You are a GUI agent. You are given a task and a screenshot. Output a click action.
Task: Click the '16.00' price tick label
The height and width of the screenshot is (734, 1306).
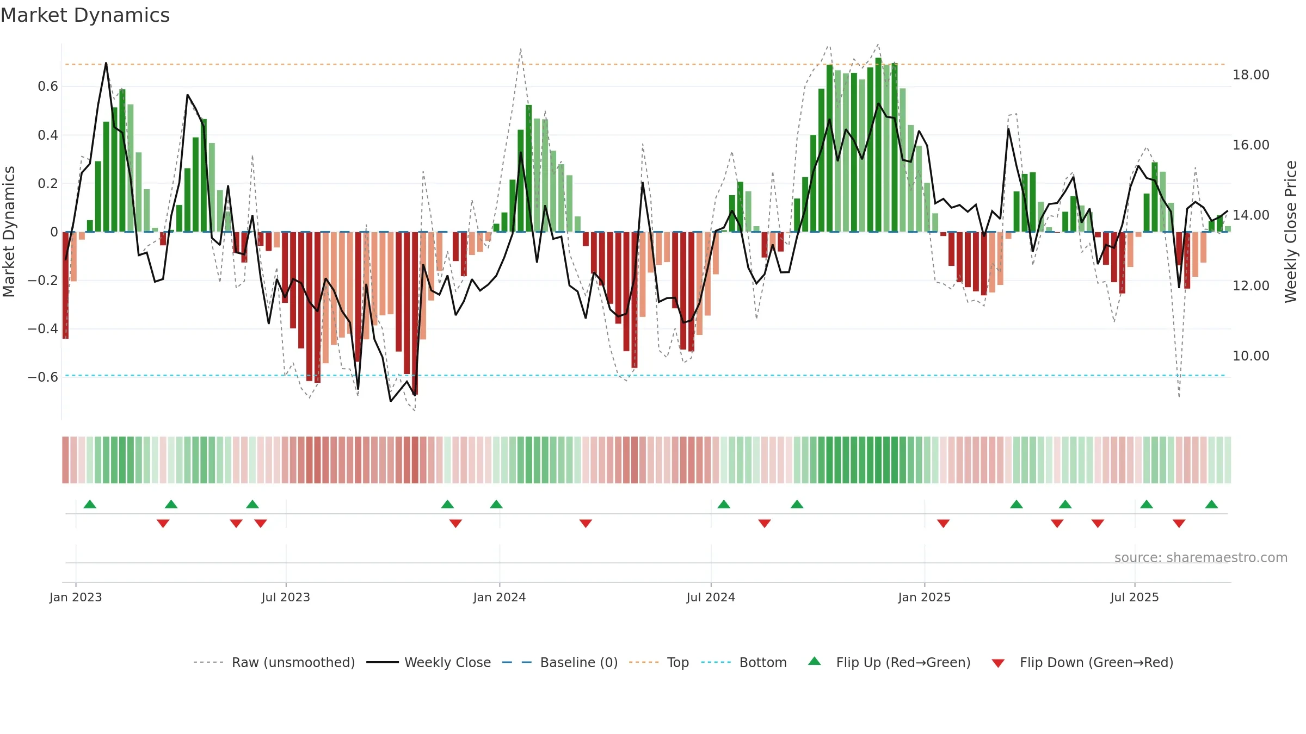[x=1251, y=145]
